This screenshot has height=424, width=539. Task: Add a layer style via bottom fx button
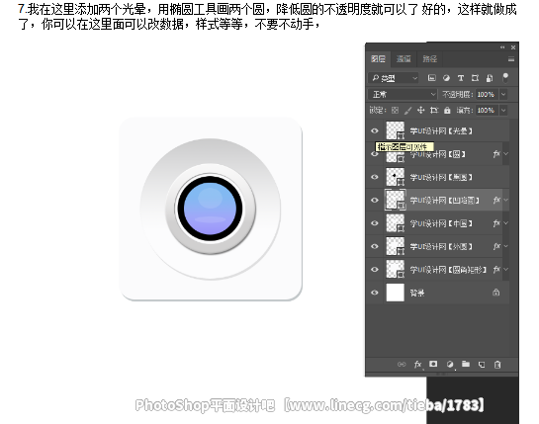click(417, 365)
